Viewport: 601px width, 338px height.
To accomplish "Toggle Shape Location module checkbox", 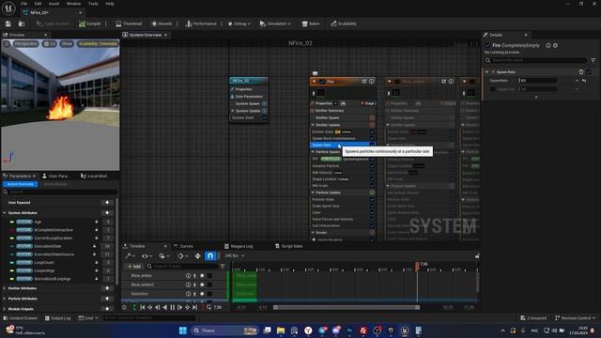I will click(x=372, y=179).
